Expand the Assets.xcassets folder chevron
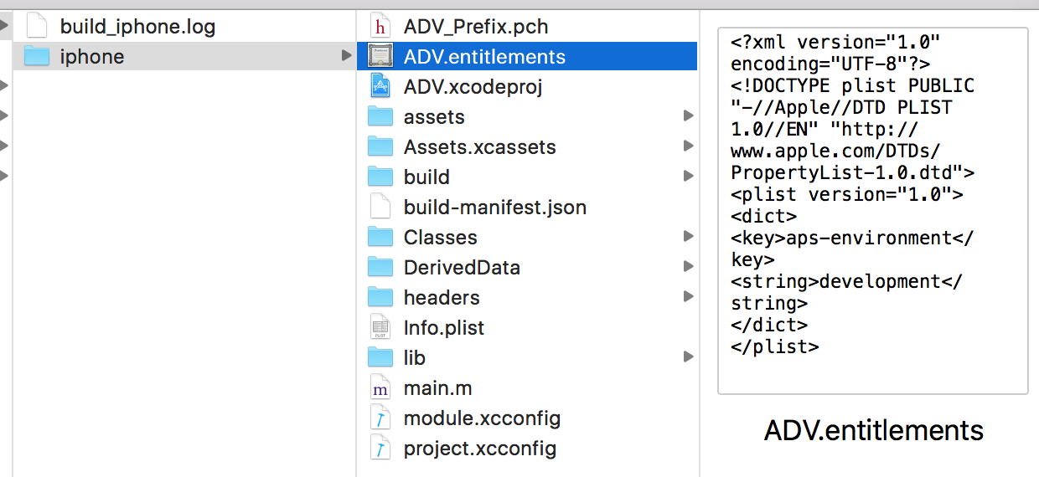This screenshot has height=477, width=1039. coord(688,146)
